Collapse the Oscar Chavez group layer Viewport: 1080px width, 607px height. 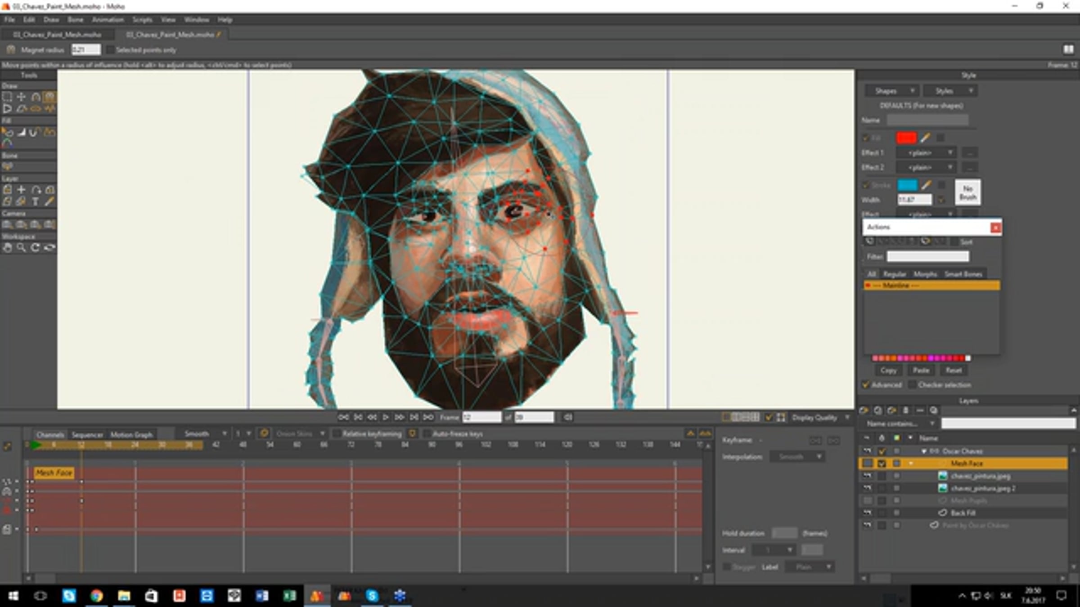(924, 451)
